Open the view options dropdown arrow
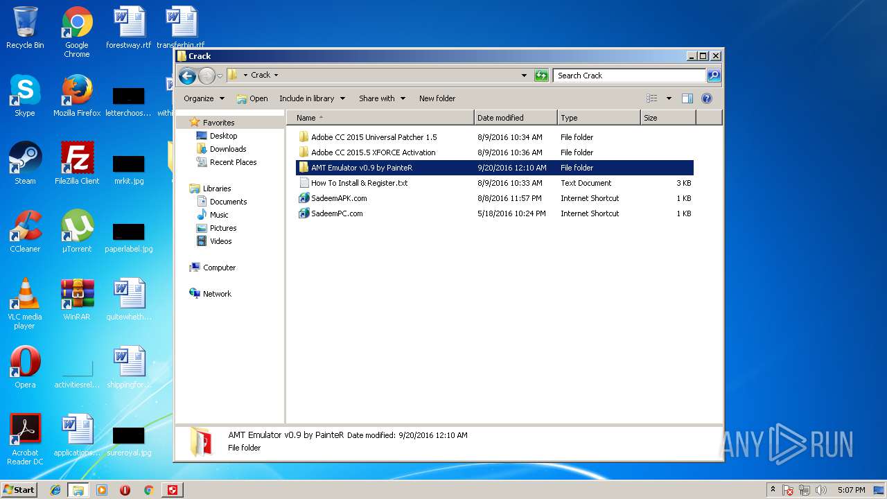887x499 pixels. click(669, 98)
